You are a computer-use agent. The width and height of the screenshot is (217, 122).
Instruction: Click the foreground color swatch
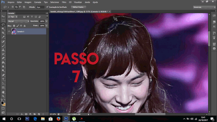(2, 103)
